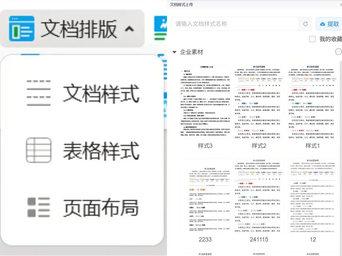The width and height of the screenshot is (342, 256).
Task: Select the 样式3 document thumbnail
Action: [x=205, y=102]
